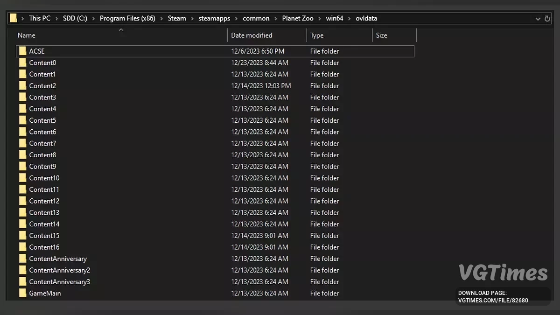
Task: Click the folder icon next to ContentAnniversary3
Action: [x=22, y=281]
